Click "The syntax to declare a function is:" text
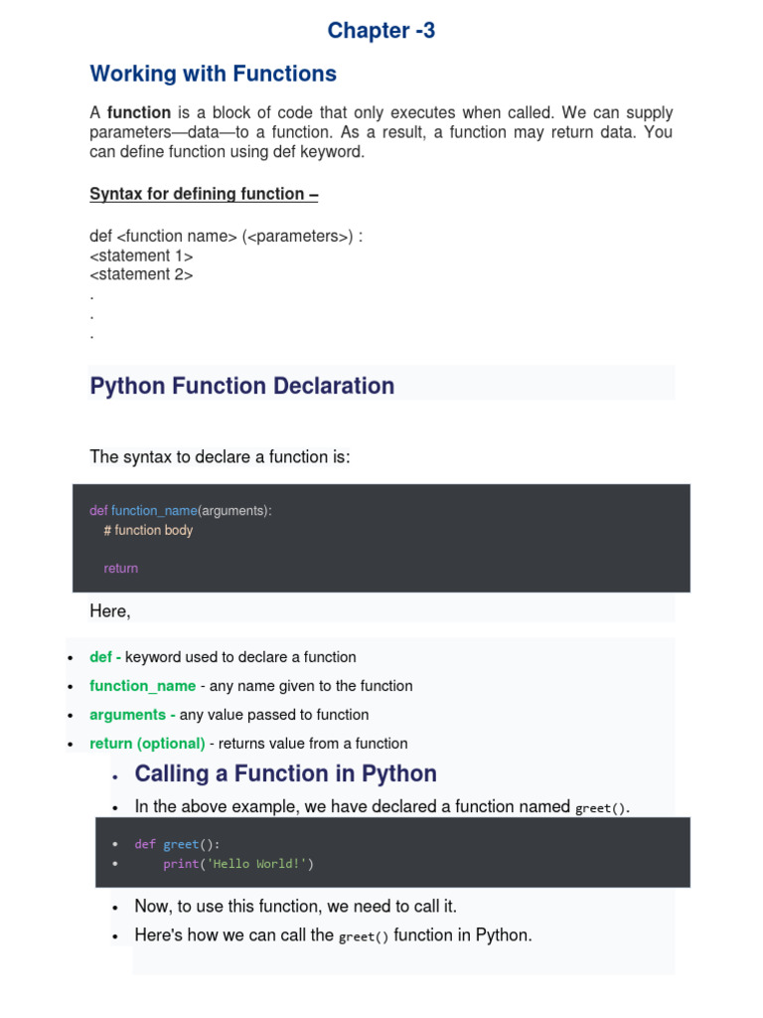The image size is (763, 1018). [x=220, y=456]
